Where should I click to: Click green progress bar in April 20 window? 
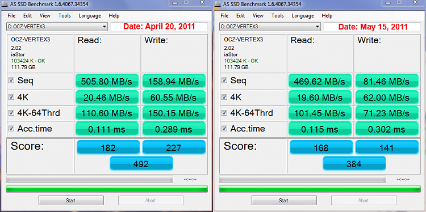[107, 189]
